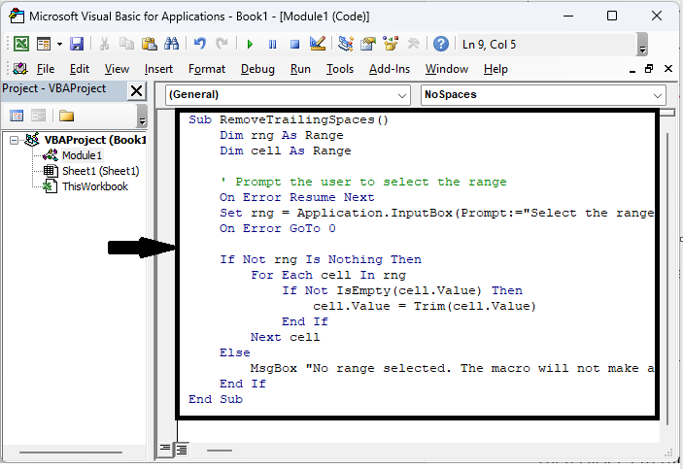Open the Insert object dropdown arrow
683x469 pixels.
click(x=59, y=44)
